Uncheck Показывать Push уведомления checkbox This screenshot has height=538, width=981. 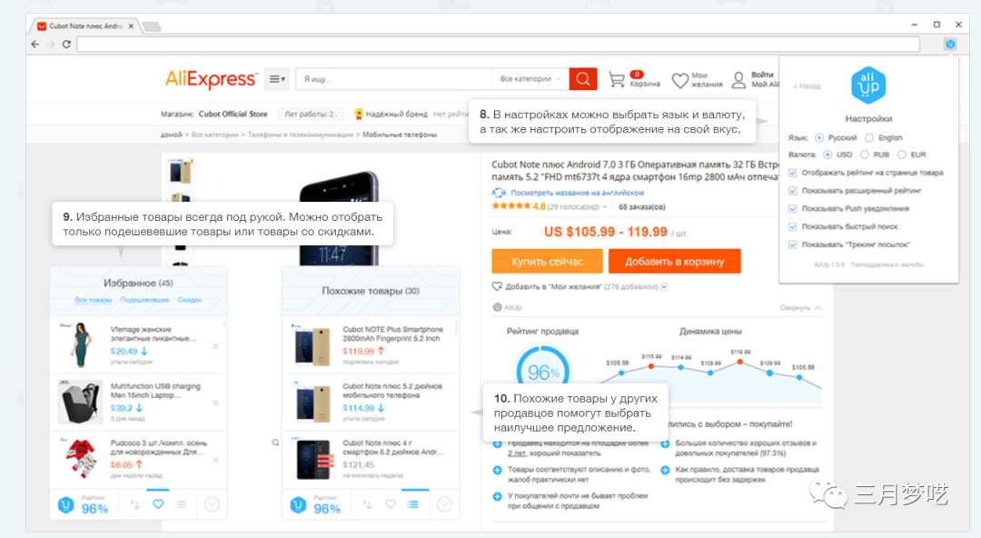(x=793, y=208)
